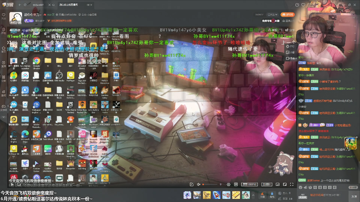Select the rocket gift icon
360x202 pixels.
point(216,195)
